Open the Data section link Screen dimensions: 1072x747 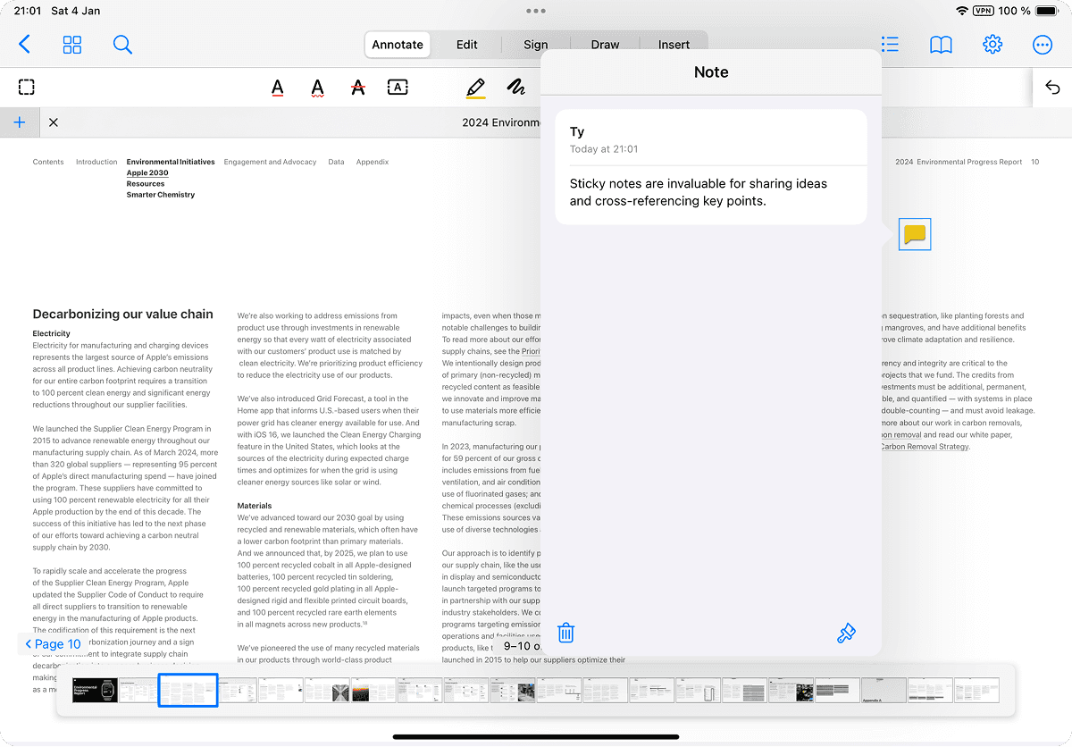point(336,162)
